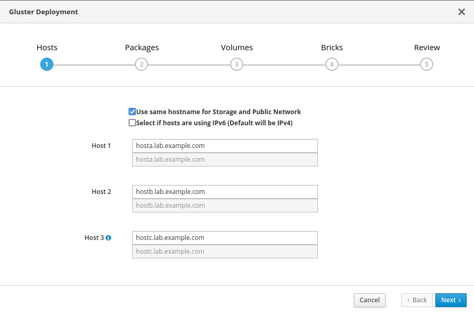This screenshot has height=315, width=474.
Task: Cancel the Gluster deployment
Action: [x=369, y=300]
